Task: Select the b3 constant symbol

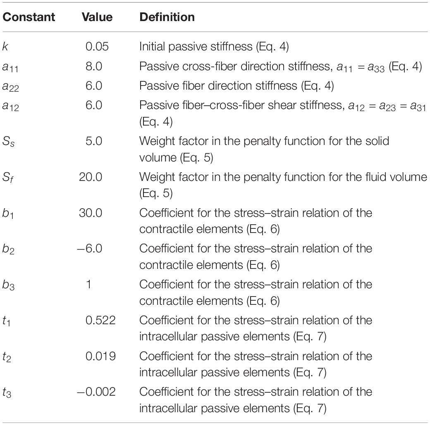Action: pyautogui.click(x=8, y=285)
